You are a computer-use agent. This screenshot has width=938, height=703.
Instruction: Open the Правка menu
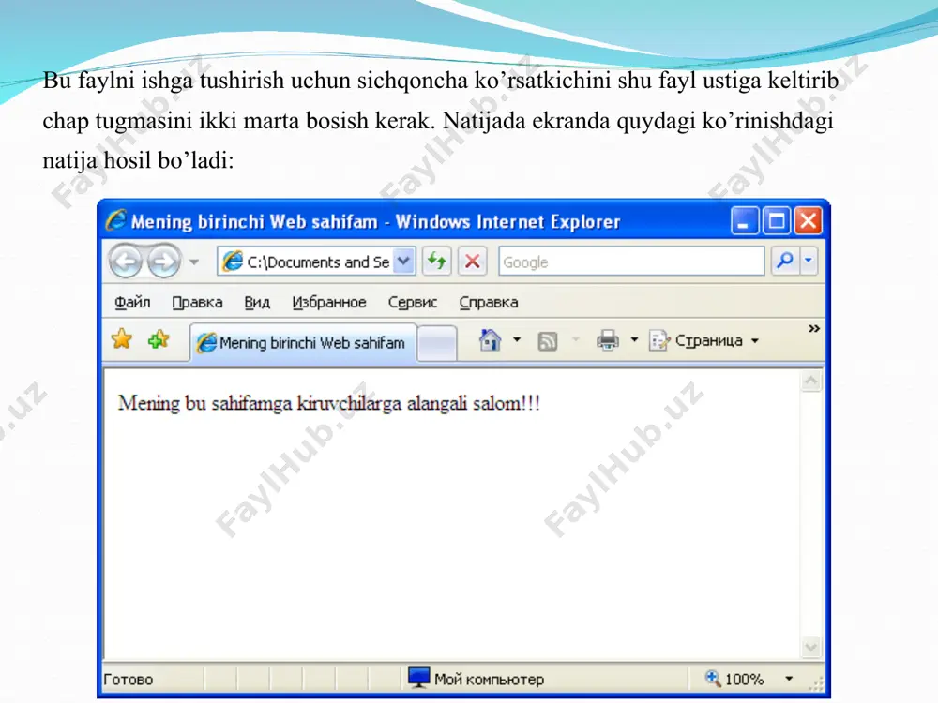click(197, 303)
